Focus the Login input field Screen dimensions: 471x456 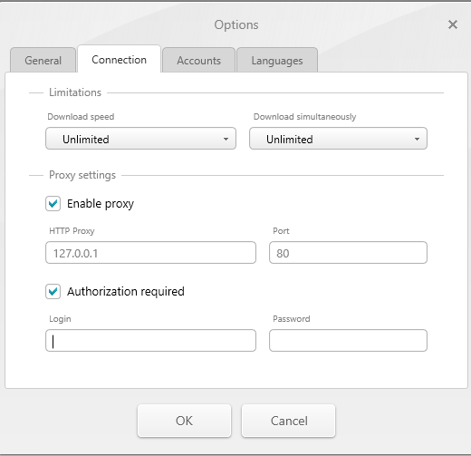(150, 341)
